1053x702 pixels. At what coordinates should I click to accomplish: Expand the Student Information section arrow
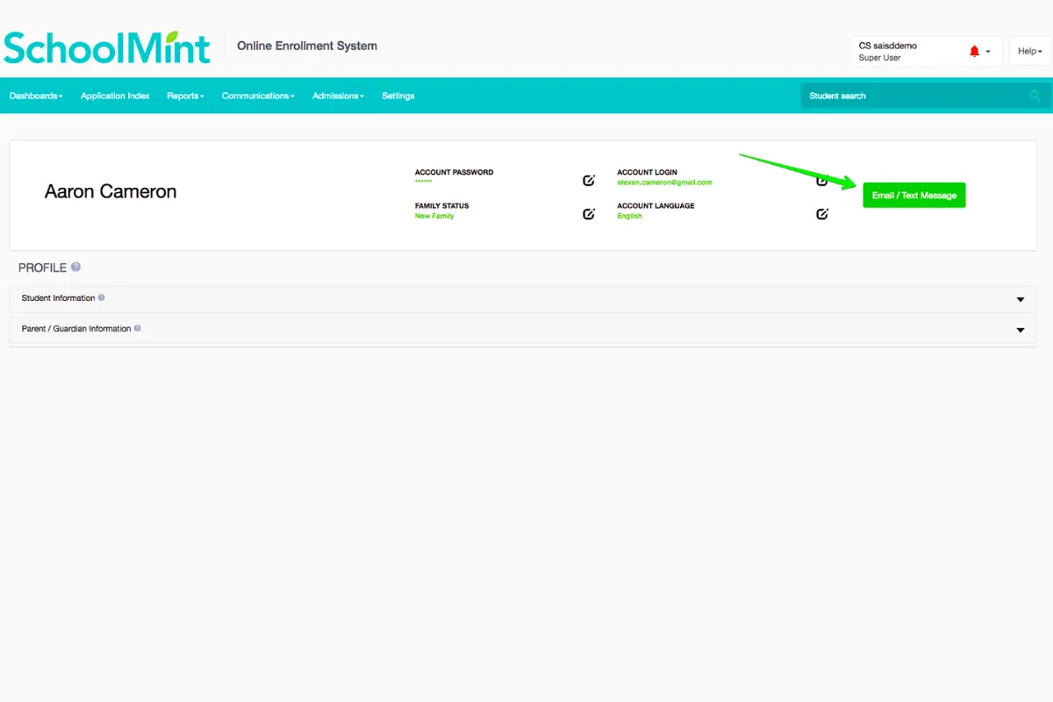coord(1021,299)
